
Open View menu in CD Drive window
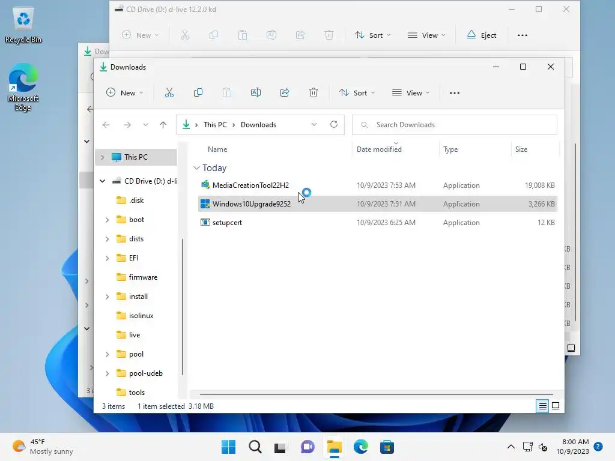(x=426, y=35)
